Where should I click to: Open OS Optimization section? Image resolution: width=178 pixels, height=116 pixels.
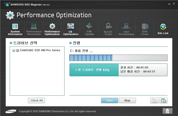[71, 29]
